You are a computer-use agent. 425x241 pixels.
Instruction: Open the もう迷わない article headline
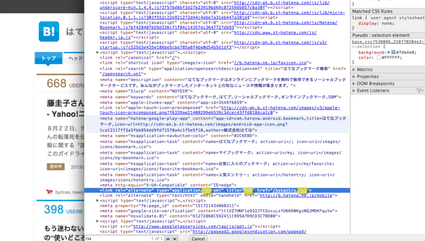pyautogui.click(x=64, y=233)
